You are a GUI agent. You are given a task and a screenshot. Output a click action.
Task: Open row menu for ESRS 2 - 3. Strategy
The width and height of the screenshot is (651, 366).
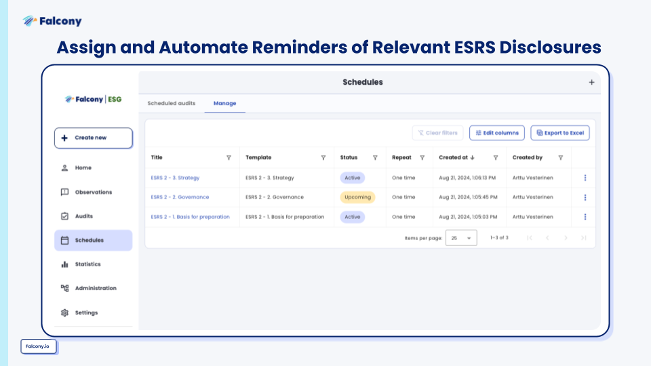pyautogui.click(x=585, y=178)
